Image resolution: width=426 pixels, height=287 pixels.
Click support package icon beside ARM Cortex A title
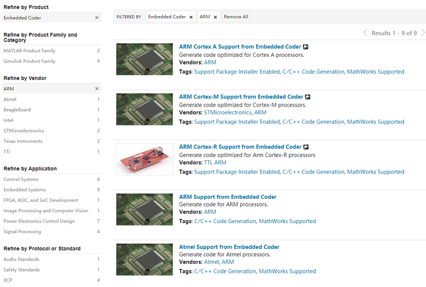pyautogui.click(x=306, y=47)
